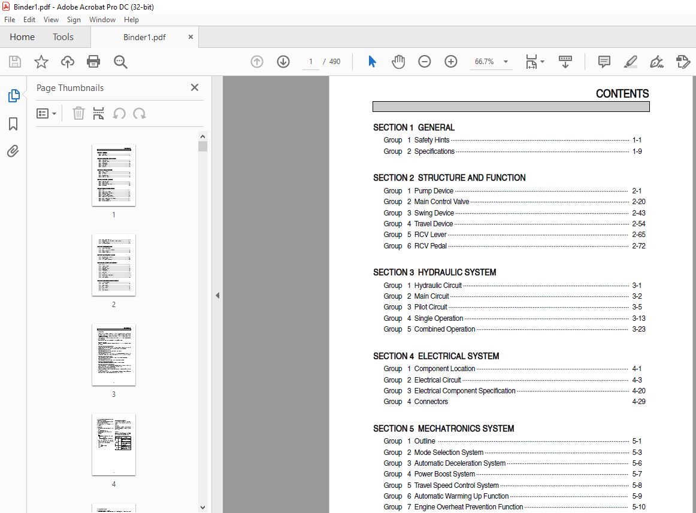Image resolution: width=696 pixels, height=513 pixels.
Task: Zoom out with minus button
Action: pos(424,62)
